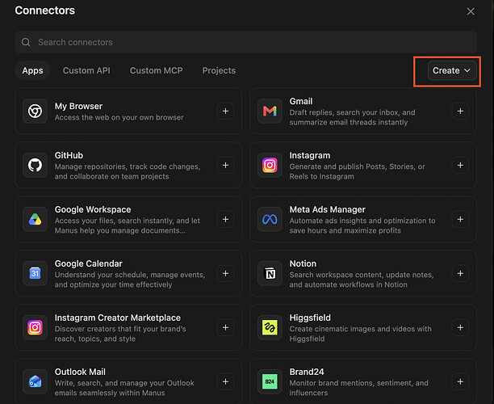Open the Create dropdown
Viewport: 494px width, 404px height.
452,70
